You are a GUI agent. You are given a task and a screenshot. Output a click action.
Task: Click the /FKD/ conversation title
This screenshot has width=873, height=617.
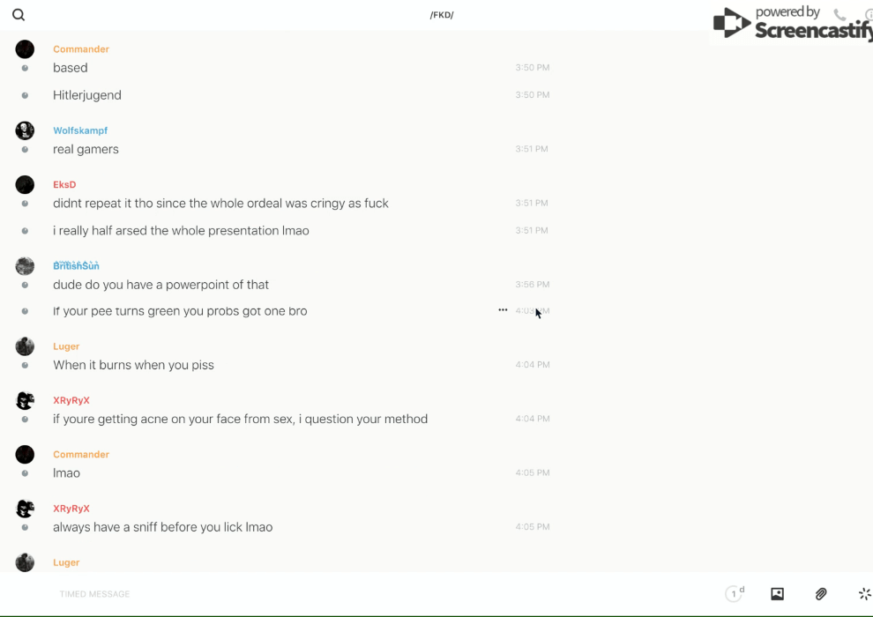coord(442,15)
